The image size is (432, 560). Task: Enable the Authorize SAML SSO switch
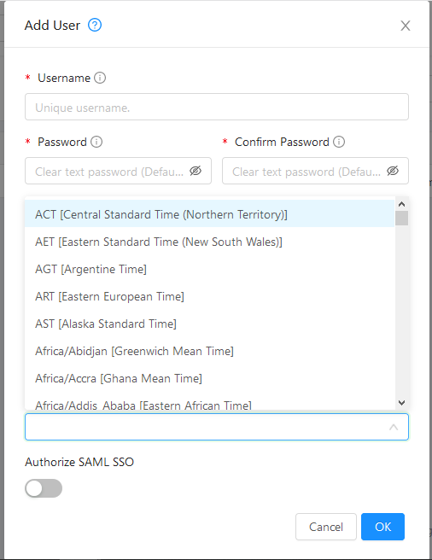(x=44, y=488)
